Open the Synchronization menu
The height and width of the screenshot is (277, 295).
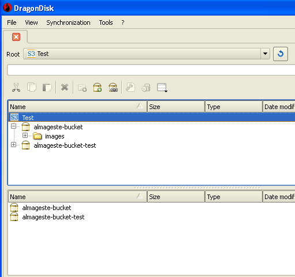tap(68, 23)
